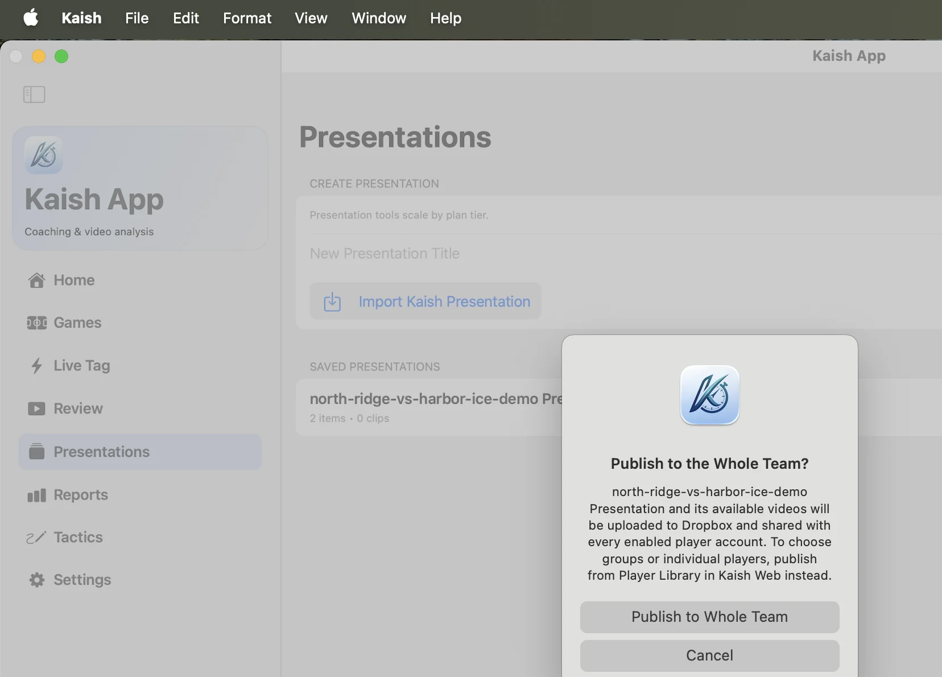Open the Edit menu
942x677 pixels.
pyautogui.click(x=186, y=18)
